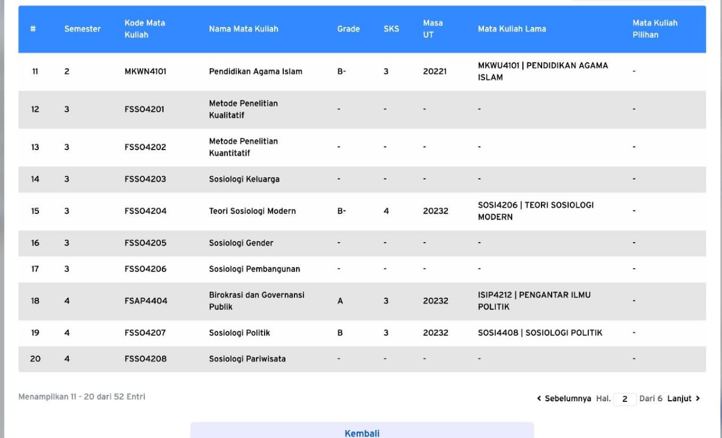
Task: Select course code FSSO4204
Action: (146, 211)
